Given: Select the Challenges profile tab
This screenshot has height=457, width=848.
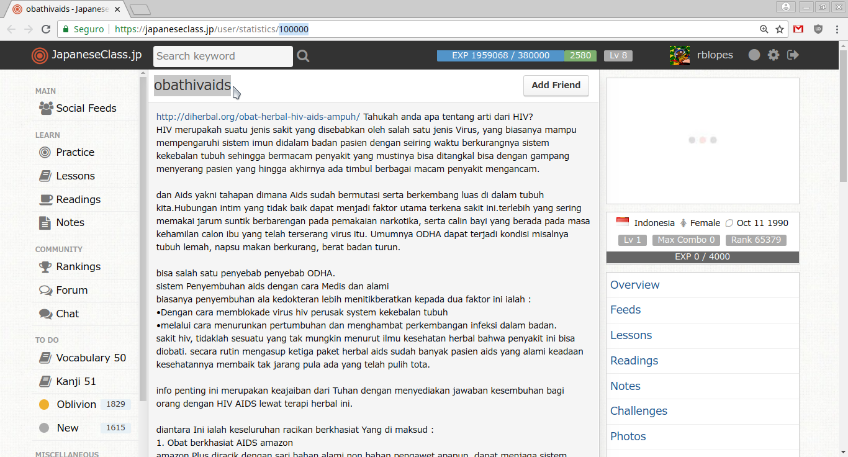Looking at the screenshot, I should coord(638,411).
